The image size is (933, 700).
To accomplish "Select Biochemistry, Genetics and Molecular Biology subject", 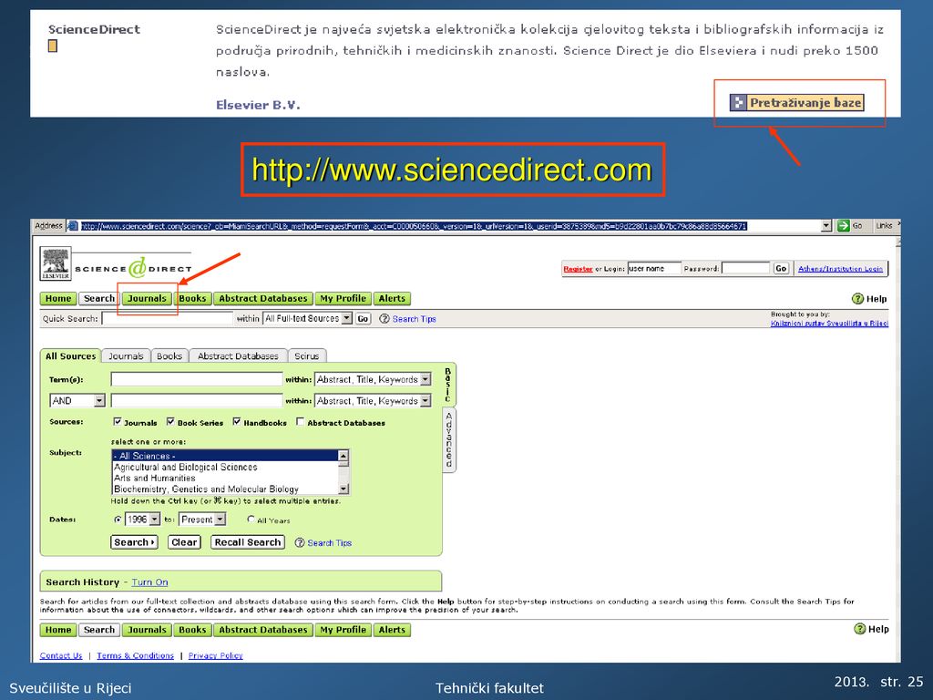I will 225,489.
